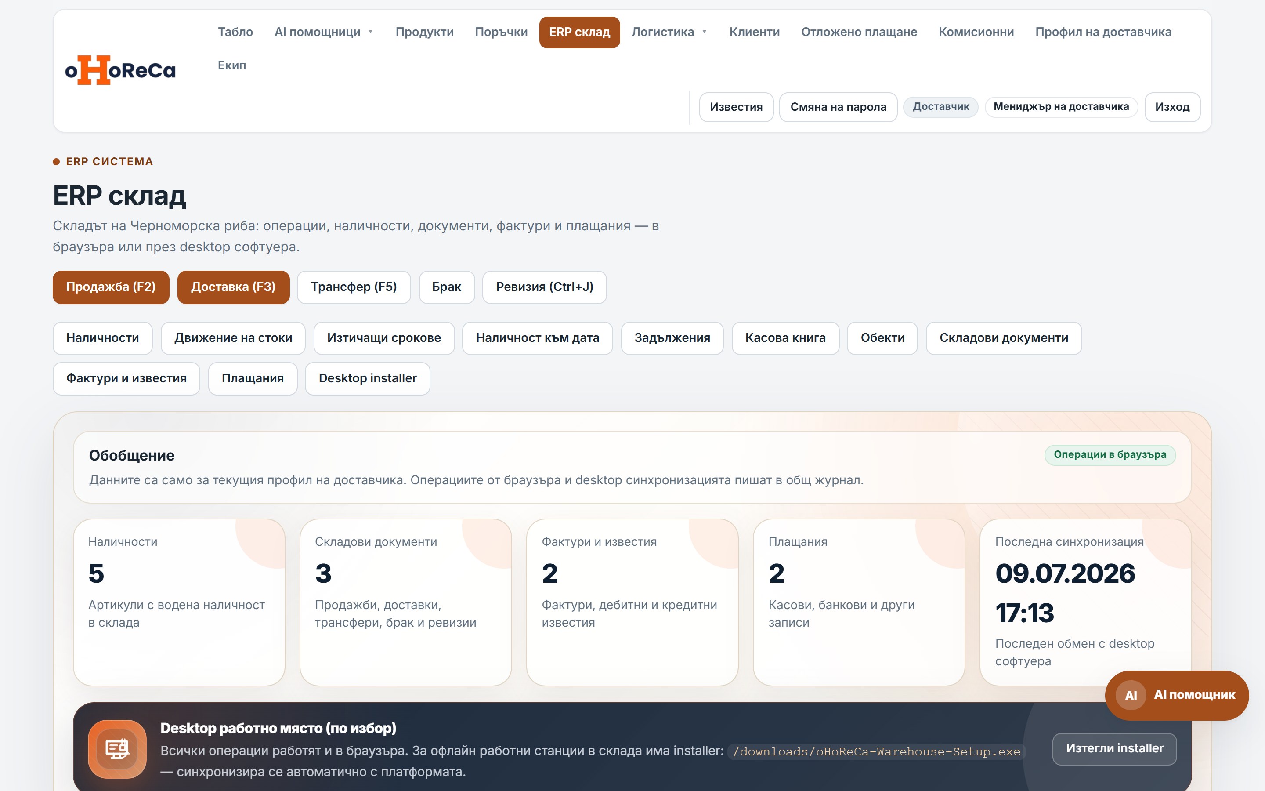The width and height of the screenshot is (1265, 791).
Task: Open Комисионни in navigation
Action: pyautogui.click(x=976, y=32)
